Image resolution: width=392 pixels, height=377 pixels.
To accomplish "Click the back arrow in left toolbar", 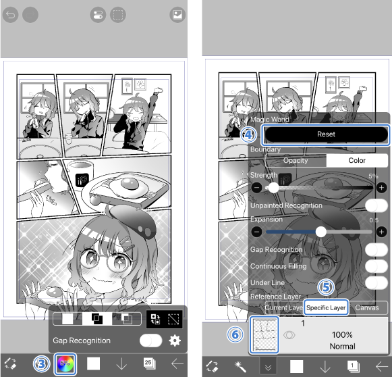I will coord(177,363).
